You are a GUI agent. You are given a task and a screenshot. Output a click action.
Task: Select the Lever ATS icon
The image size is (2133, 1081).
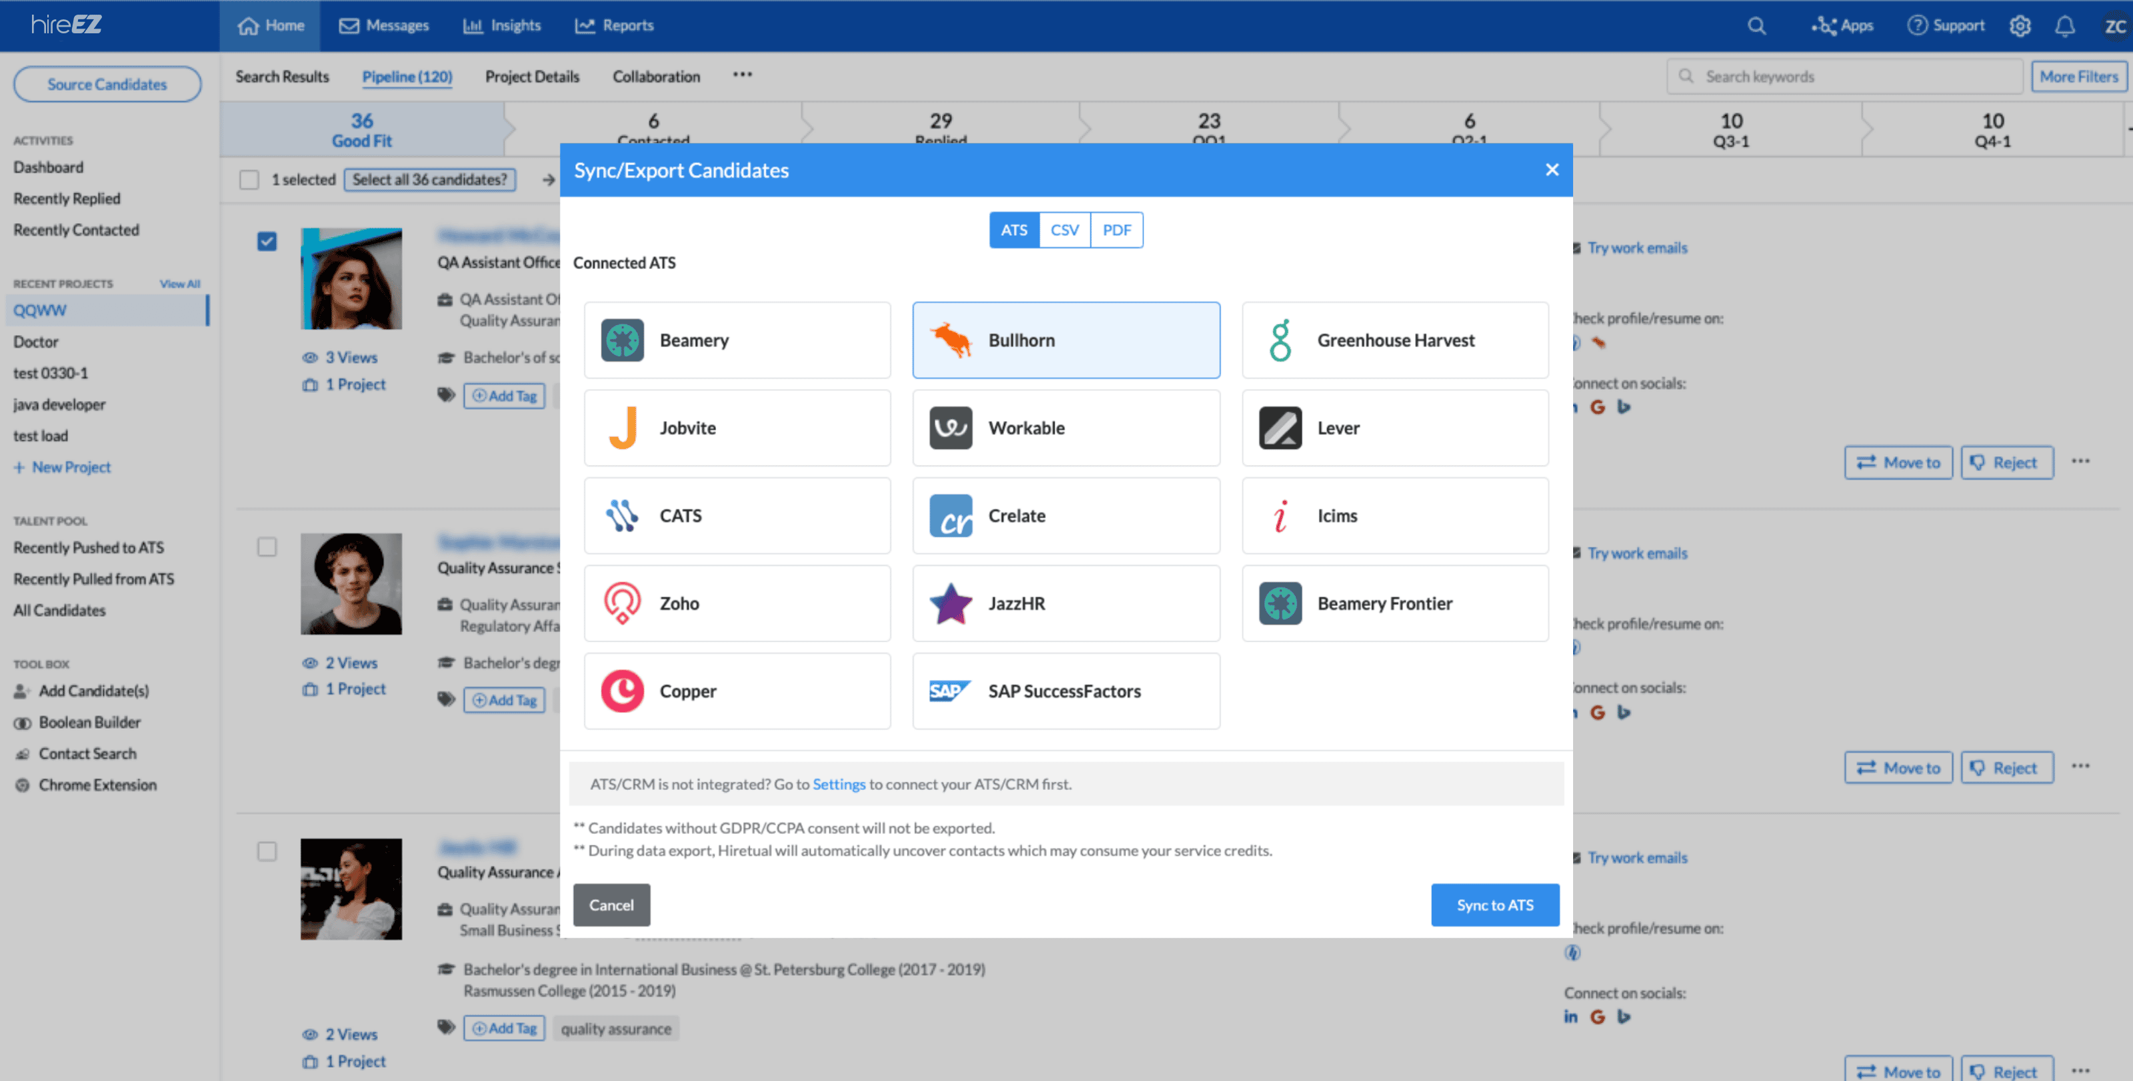(x=1280, y=428)
